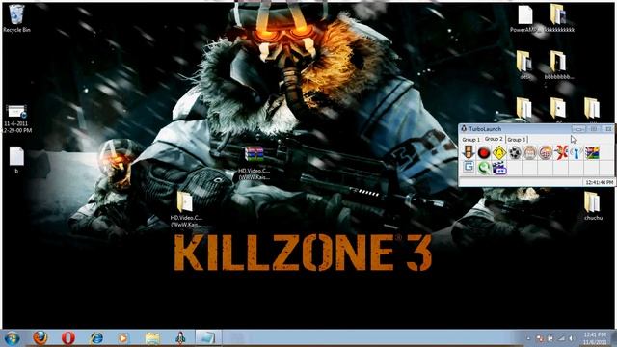Click the TurboLaunch status bar clock
The height and width of the screenshot is (347, 617).
click(599, 182)
